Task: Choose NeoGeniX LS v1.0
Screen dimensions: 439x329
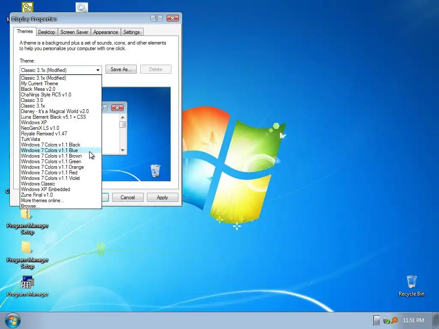Action: pyautogui.click(x=61, y=128)
